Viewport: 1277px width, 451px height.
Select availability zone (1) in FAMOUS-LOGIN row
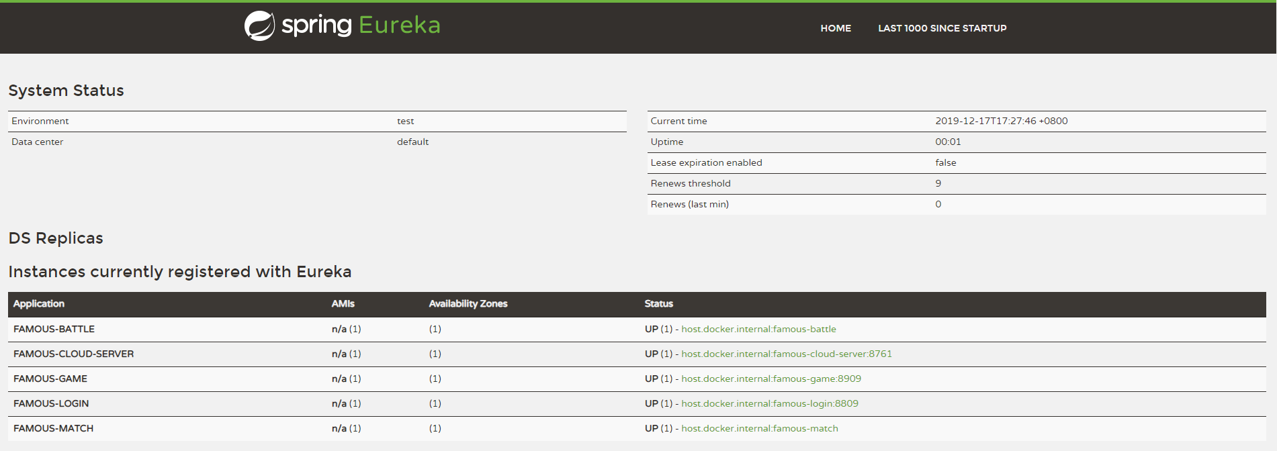tap(435, 403)
